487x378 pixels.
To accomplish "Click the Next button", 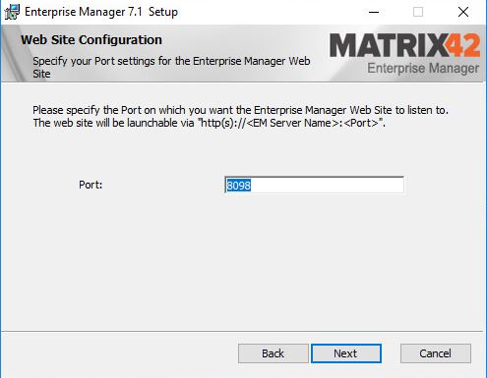I will click(x=346, y=353).
